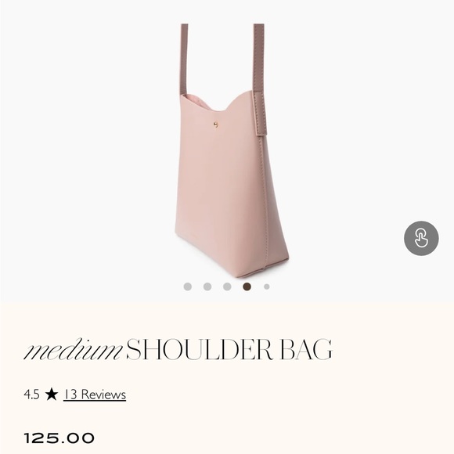Jump to the third gallery image dot
Viewport: 454px width, 454px height.
227,286
